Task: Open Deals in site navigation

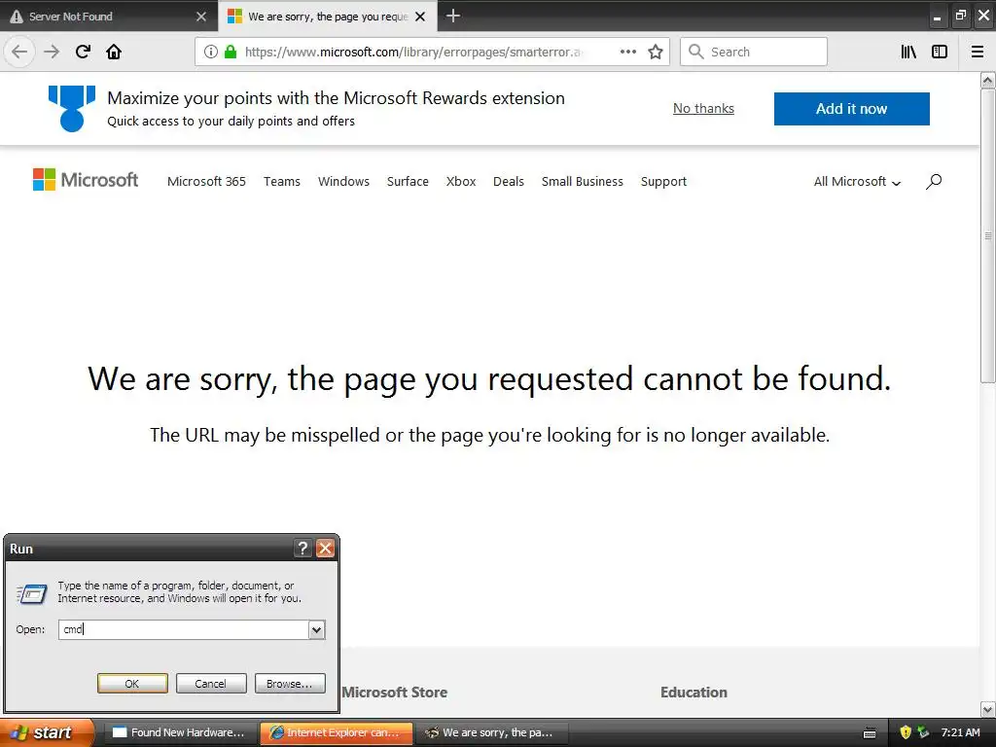Action: 509,182
